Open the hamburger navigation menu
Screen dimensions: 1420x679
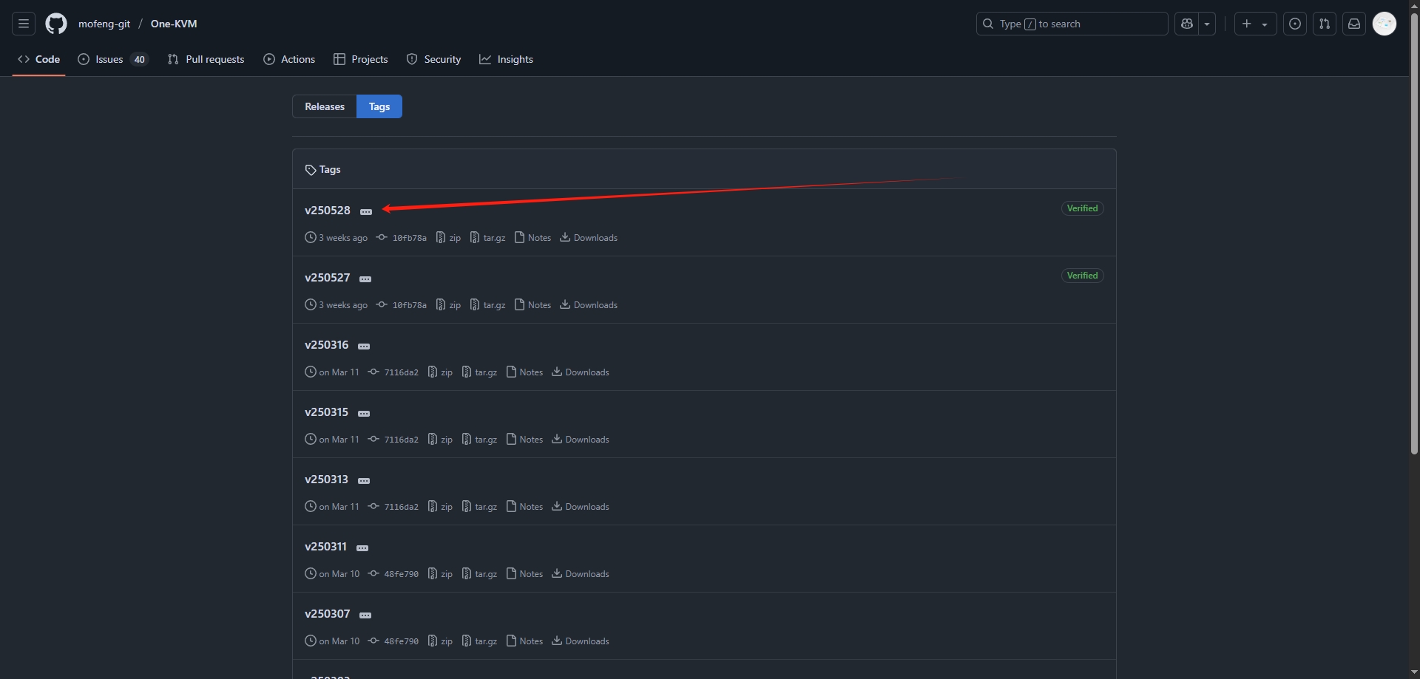[x=24, y=24]
